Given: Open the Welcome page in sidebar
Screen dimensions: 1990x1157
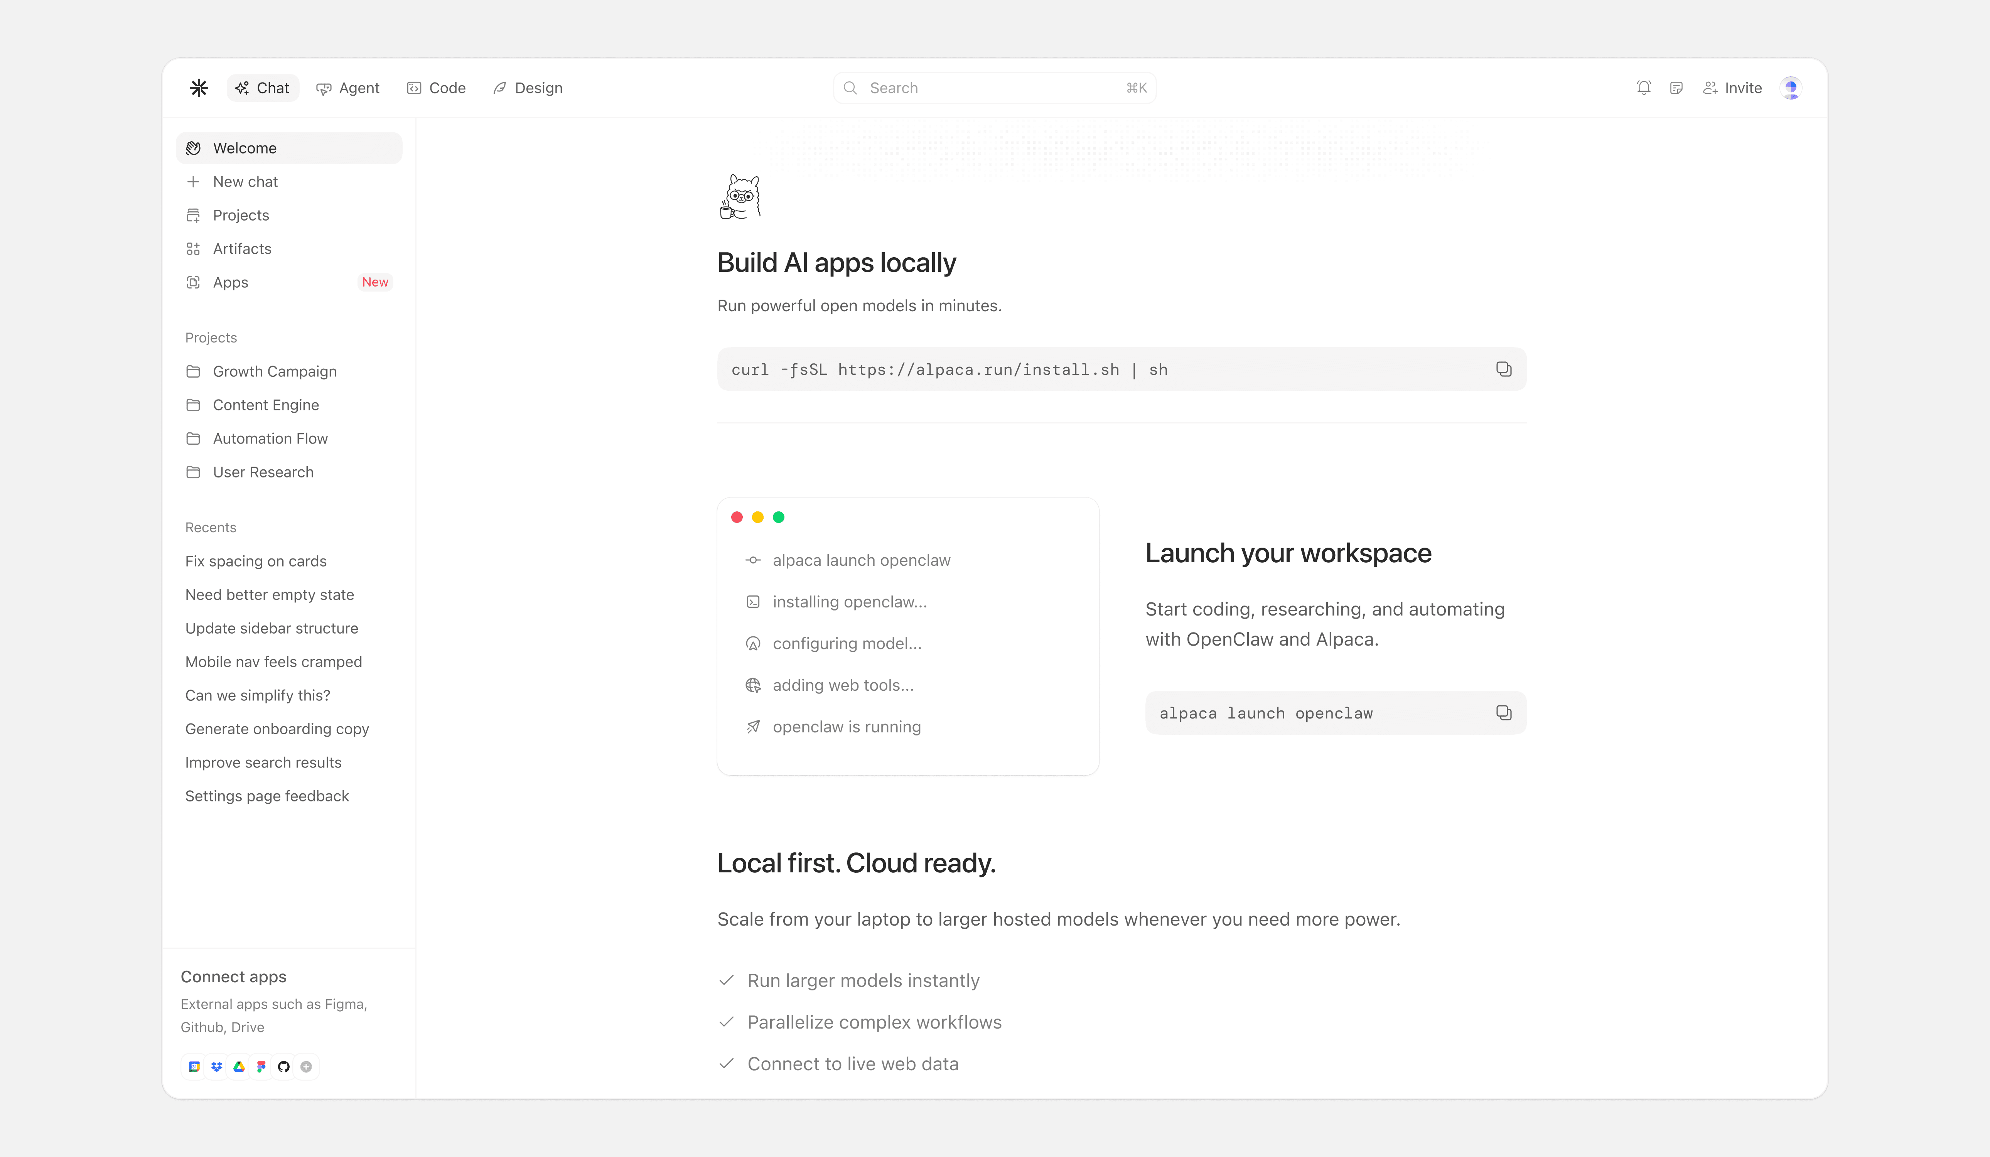Looking at the screenshot, I should (289, 148).
